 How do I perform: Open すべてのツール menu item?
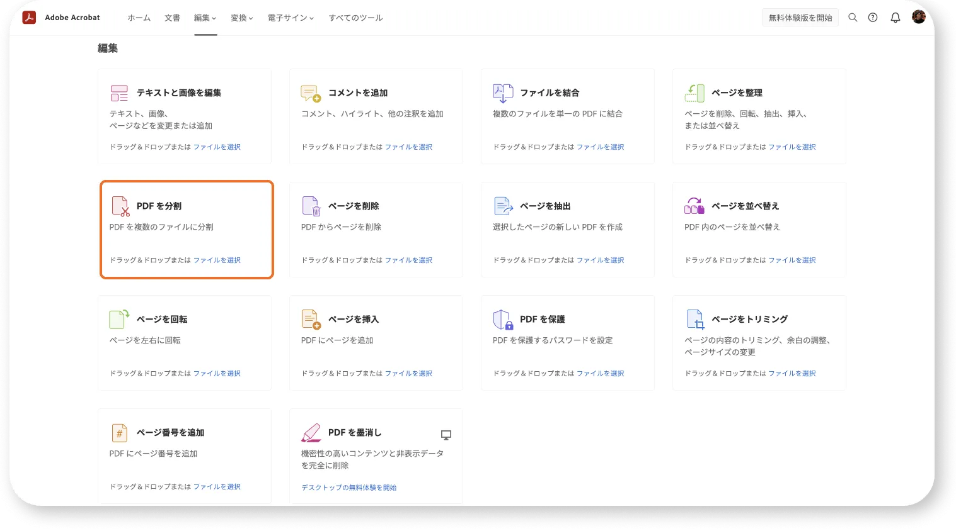pos(355,18)
